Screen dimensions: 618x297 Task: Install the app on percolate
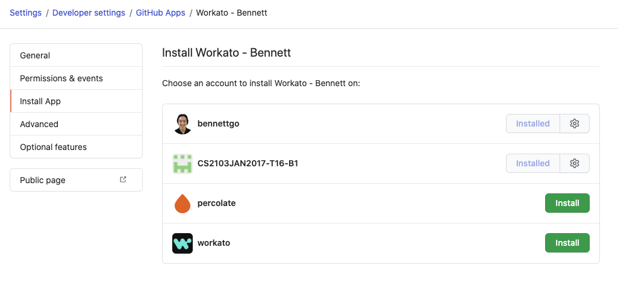point(567,203)
